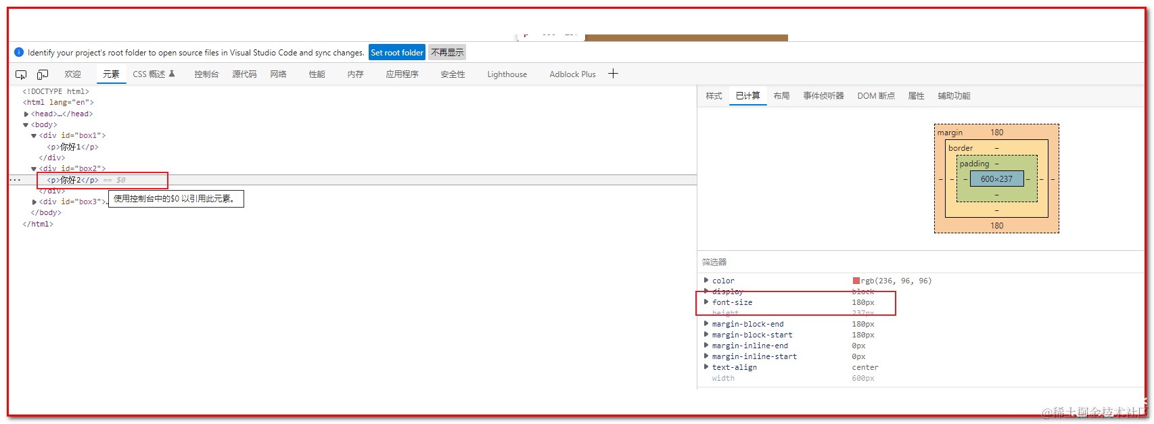Expand the color computed property

tap(706, 280)
